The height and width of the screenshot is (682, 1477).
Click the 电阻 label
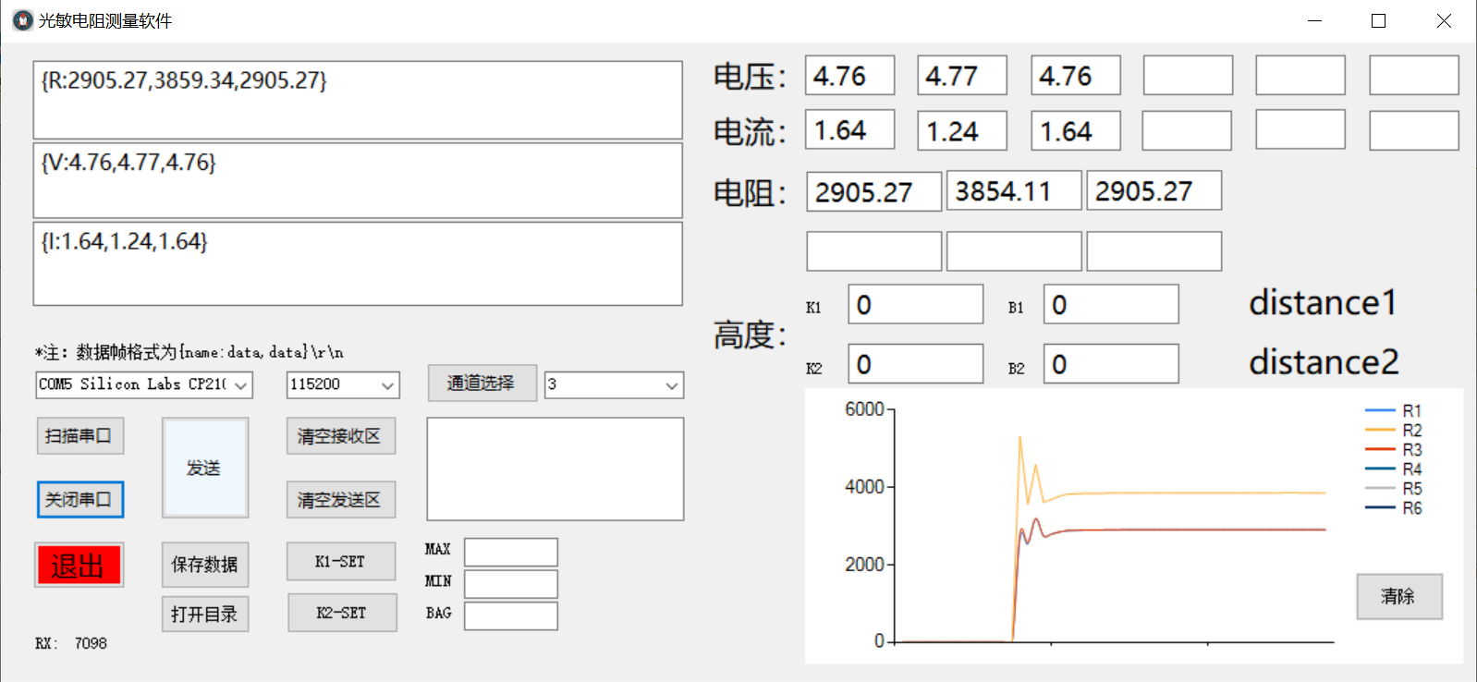[750, 192]
